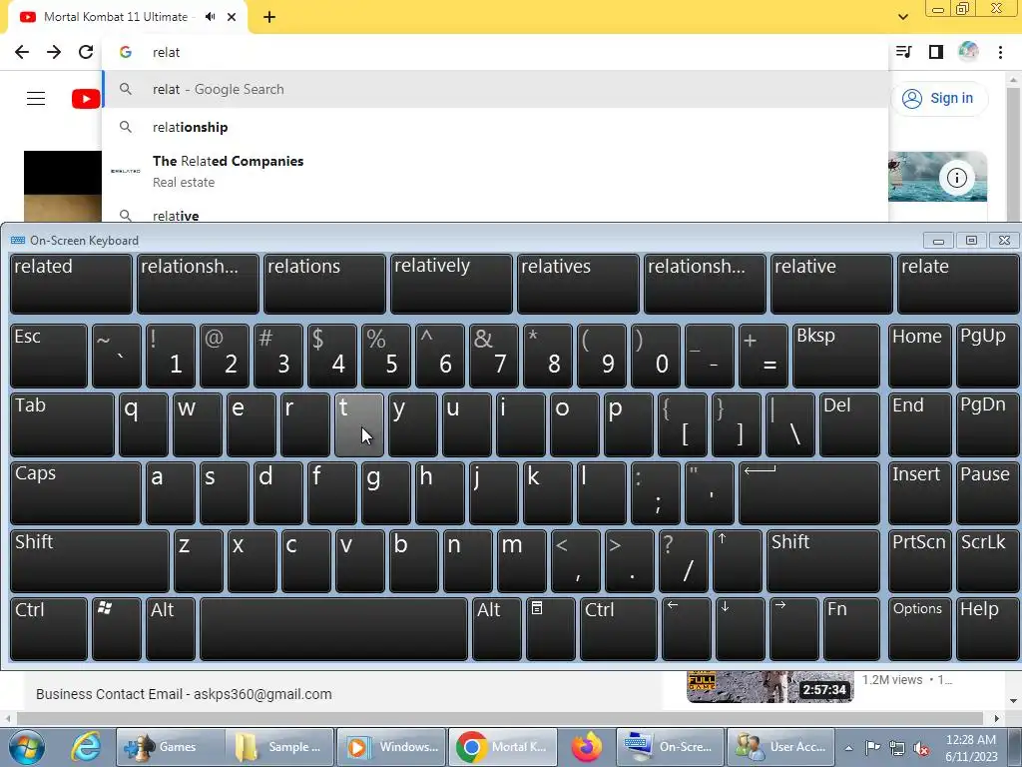This screenshot has height=767, width=1022.
Task: Open the taskbar clock showing 12:28 AM
Action: pos(971,748)
